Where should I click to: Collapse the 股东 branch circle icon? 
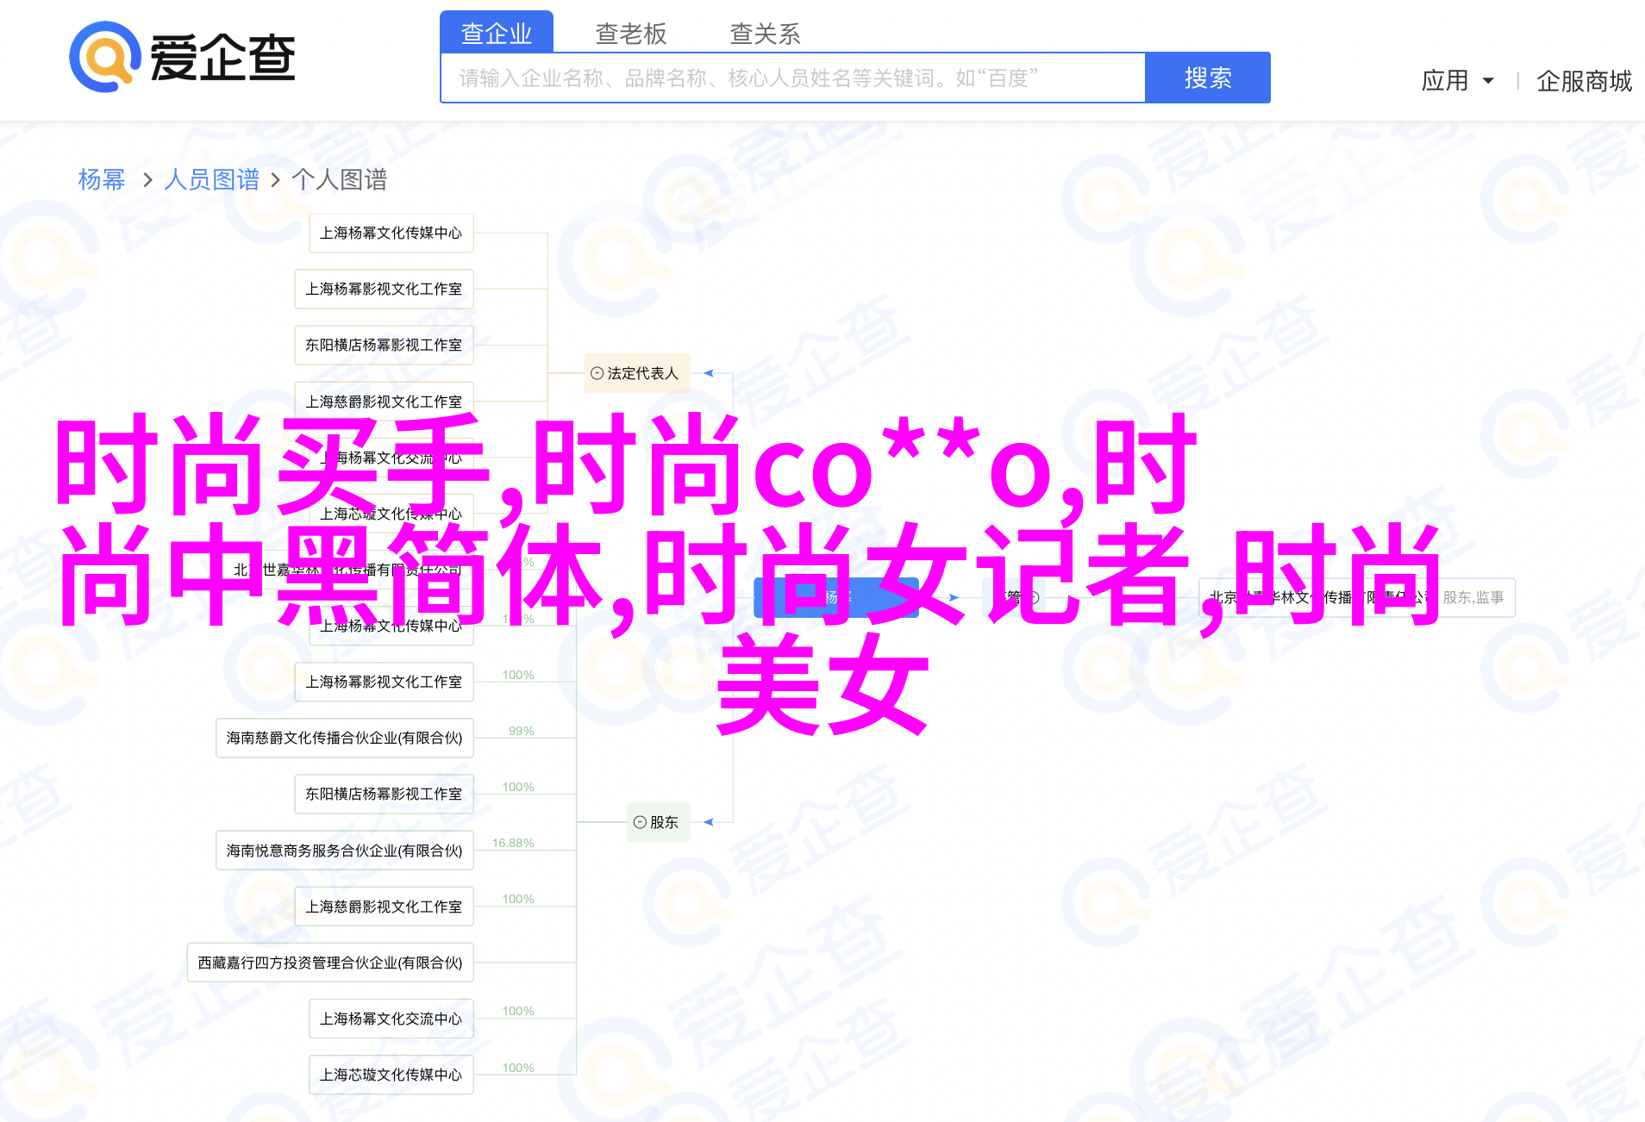pos(640,822)
